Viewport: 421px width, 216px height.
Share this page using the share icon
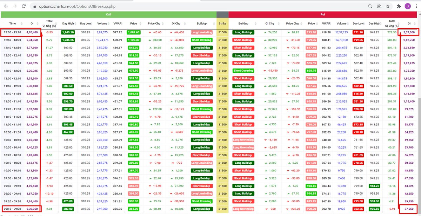click(379, 6)
